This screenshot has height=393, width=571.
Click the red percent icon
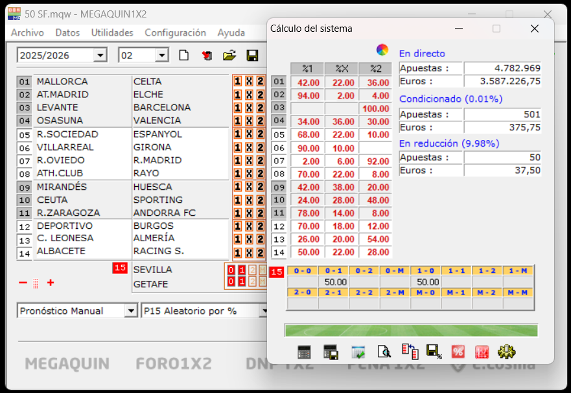tap(458, 352)
